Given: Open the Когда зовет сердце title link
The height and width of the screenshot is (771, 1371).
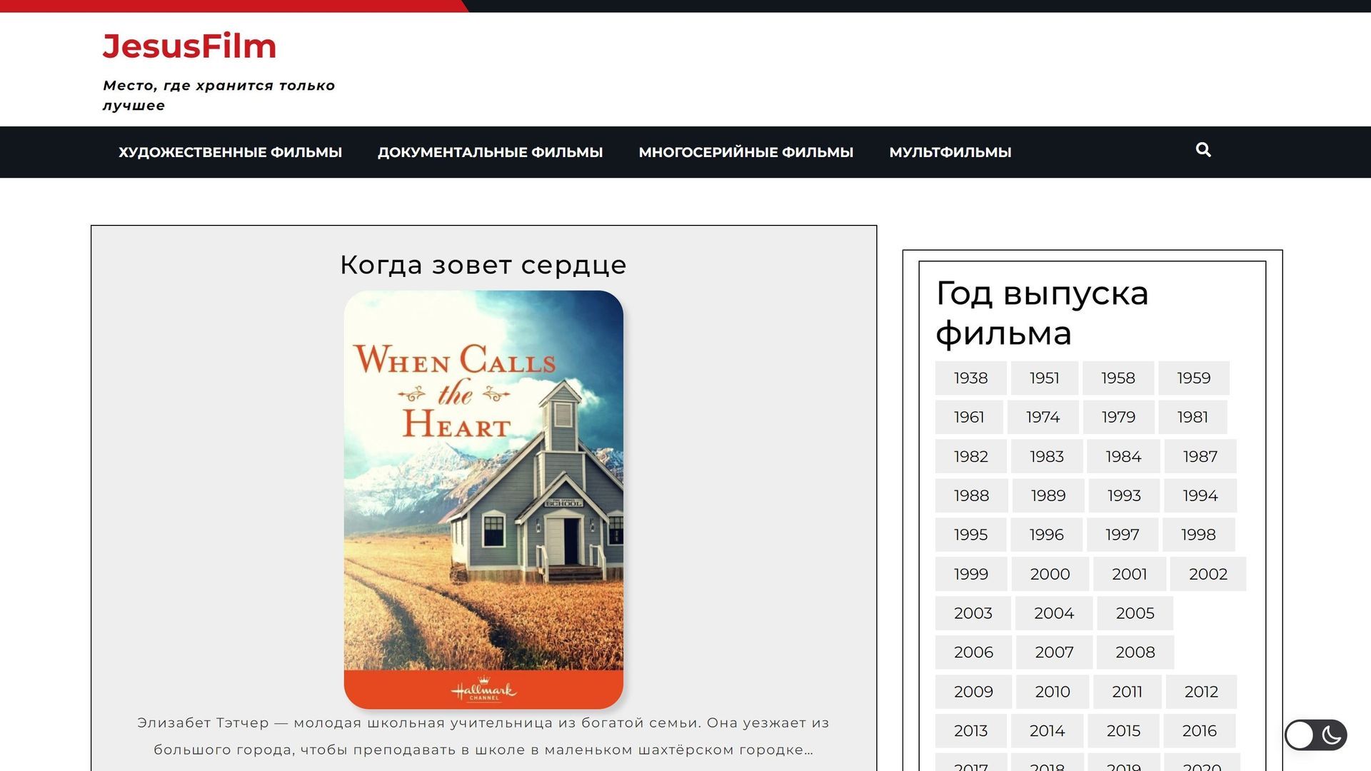Looking at the screenshot, I should [483, 265].
